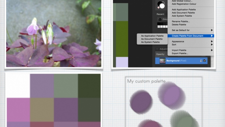Select As Document Palette in the submenu
This screenshot has height=127, width=225.
pos(152,39)
